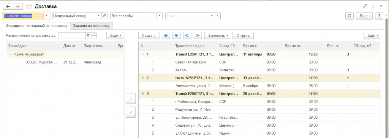The width and height of the screenshot is (389, 138).
Task: Move order right with the > button
Action: (x=131, y=99)
